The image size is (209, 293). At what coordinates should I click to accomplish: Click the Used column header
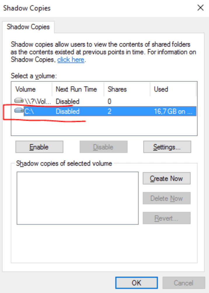(x=161, y=89)
